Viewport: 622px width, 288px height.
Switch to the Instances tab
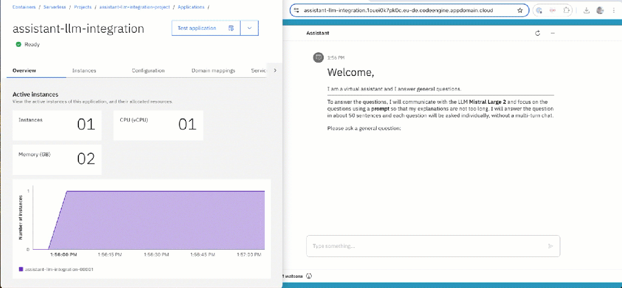tap(84, 70)
